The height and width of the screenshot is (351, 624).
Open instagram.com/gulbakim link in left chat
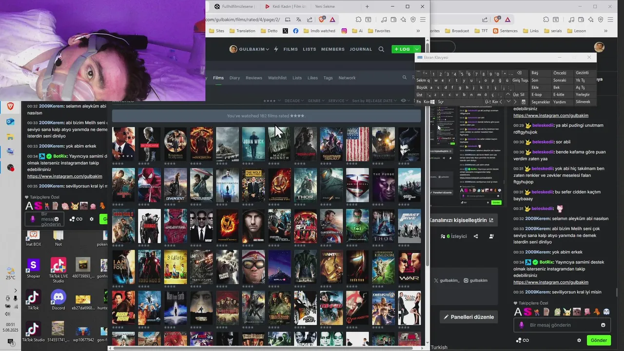pos(65,176)
